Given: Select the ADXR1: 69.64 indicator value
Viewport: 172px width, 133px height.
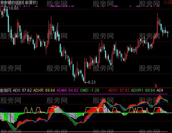Looking at the screenshot, I should click(x=143, y=90).
